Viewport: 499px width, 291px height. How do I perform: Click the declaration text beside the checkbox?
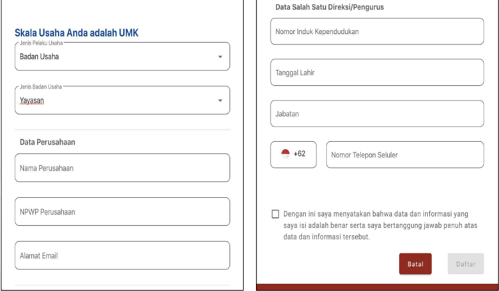381,225
